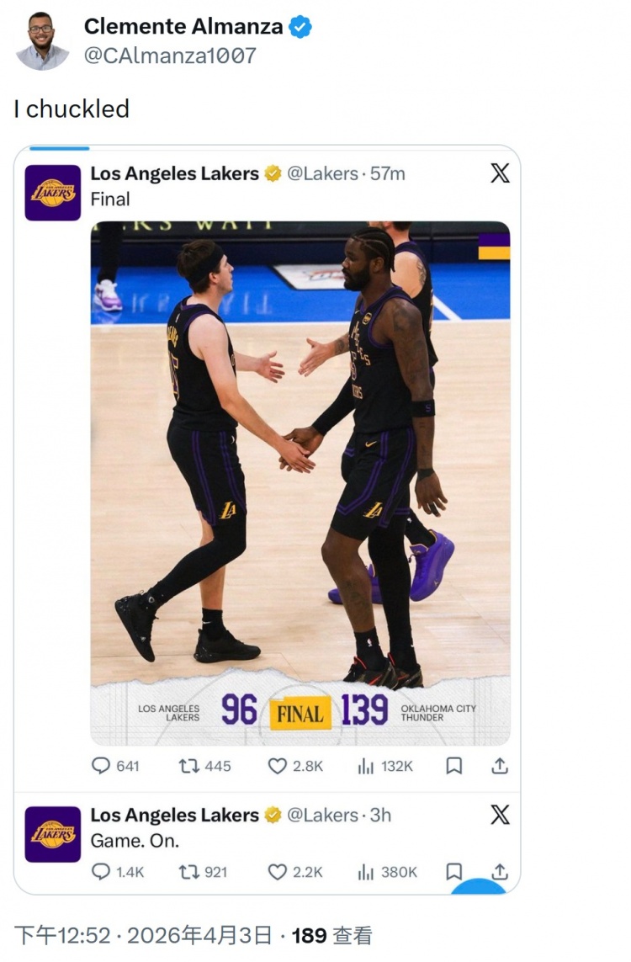Open the 57m timestamp on Final tweet
The width and height of the screenshot is (631, 962).
pos(388,173)
